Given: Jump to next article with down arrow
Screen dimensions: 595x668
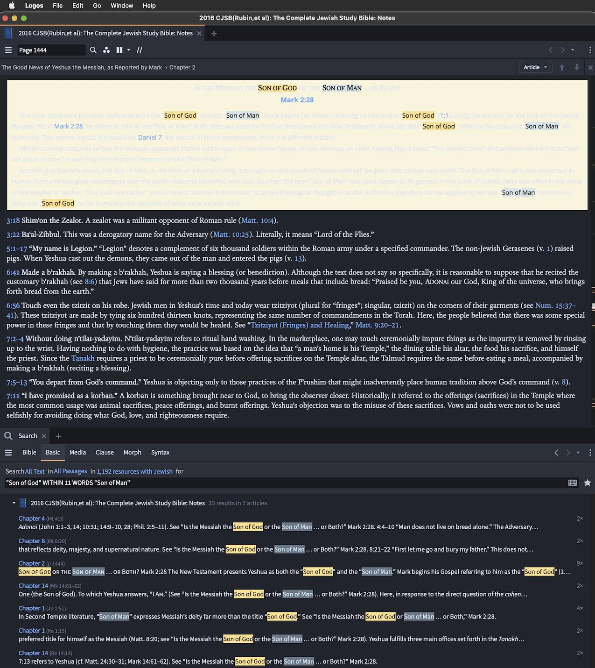Looking at the screenshot, I should 577,67.
